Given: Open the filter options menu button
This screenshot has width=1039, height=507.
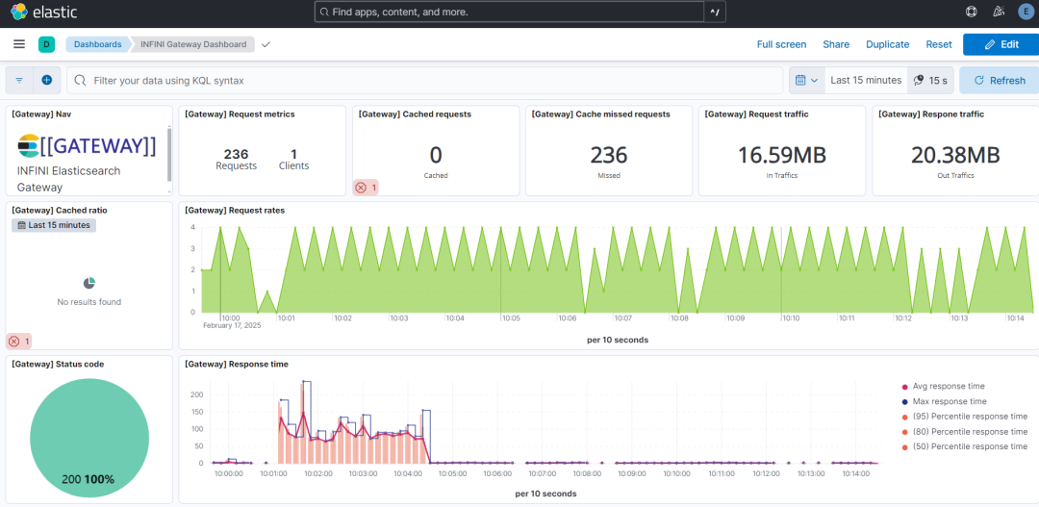Looking at the screenshot, I should pos(19,81).
